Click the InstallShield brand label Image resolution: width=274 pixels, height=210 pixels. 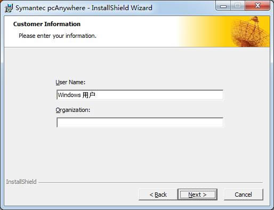pyautogui.click(x=21, y=182)
